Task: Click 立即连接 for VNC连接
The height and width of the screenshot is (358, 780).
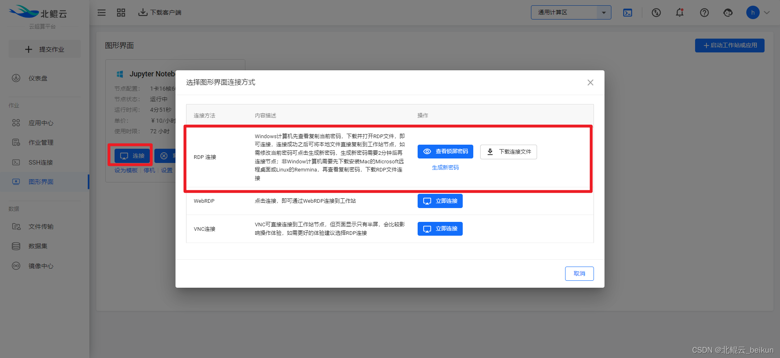Action: 440,229
